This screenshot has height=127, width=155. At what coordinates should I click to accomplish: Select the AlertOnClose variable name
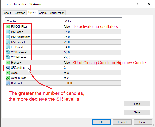[x=19, y=78]
